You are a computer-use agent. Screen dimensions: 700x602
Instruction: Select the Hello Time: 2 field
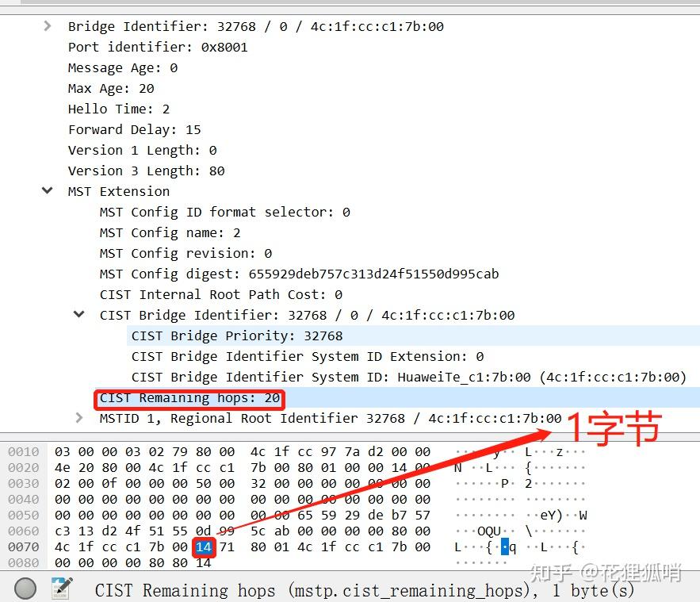pos(119,109)
